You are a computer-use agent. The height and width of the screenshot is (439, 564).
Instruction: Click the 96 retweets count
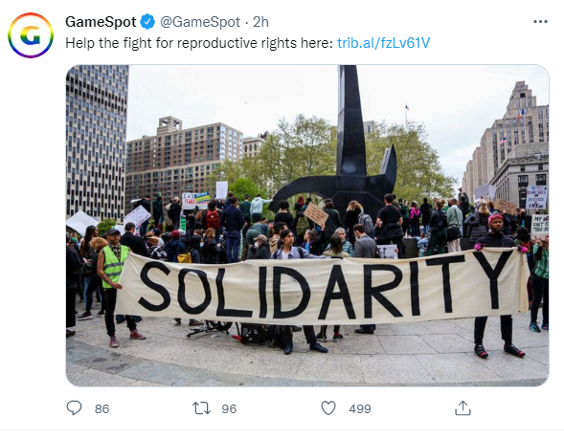(x=229, y=408)
